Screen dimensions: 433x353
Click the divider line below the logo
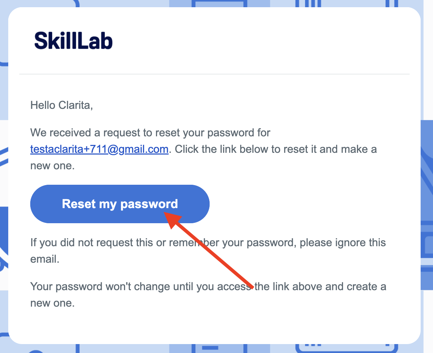214,74
